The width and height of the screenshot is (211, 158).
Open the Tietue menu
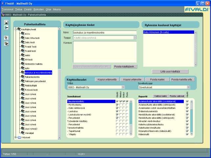tap(19, 10)
